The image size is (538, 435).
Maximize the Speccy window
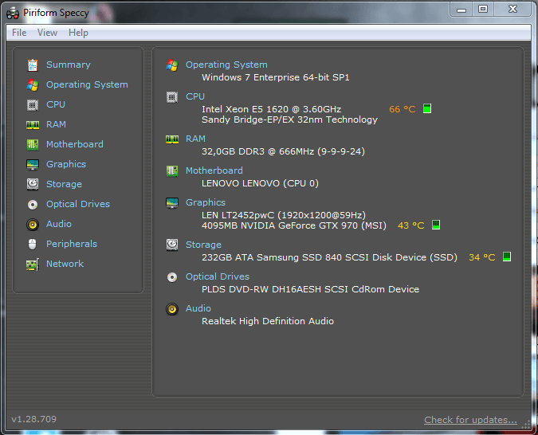point(483,9)
